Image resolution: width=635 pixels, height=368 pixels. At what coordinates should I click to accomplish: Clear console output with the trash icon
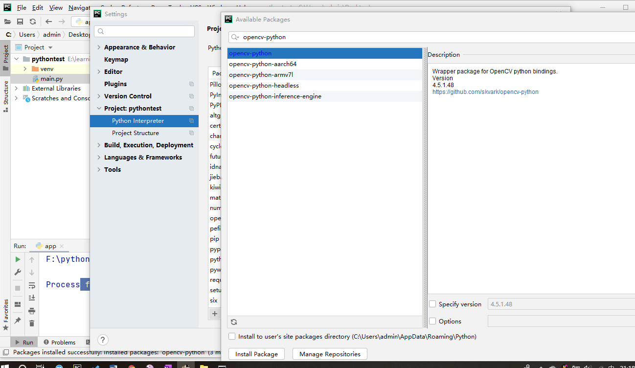[x=32, y=323]
